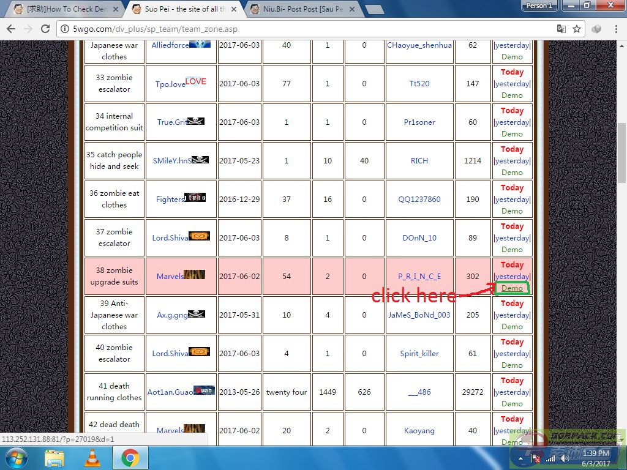The image size is (627, 470).
Task: Click the Chrome icon in the taskbar
Action: [129, 458]
